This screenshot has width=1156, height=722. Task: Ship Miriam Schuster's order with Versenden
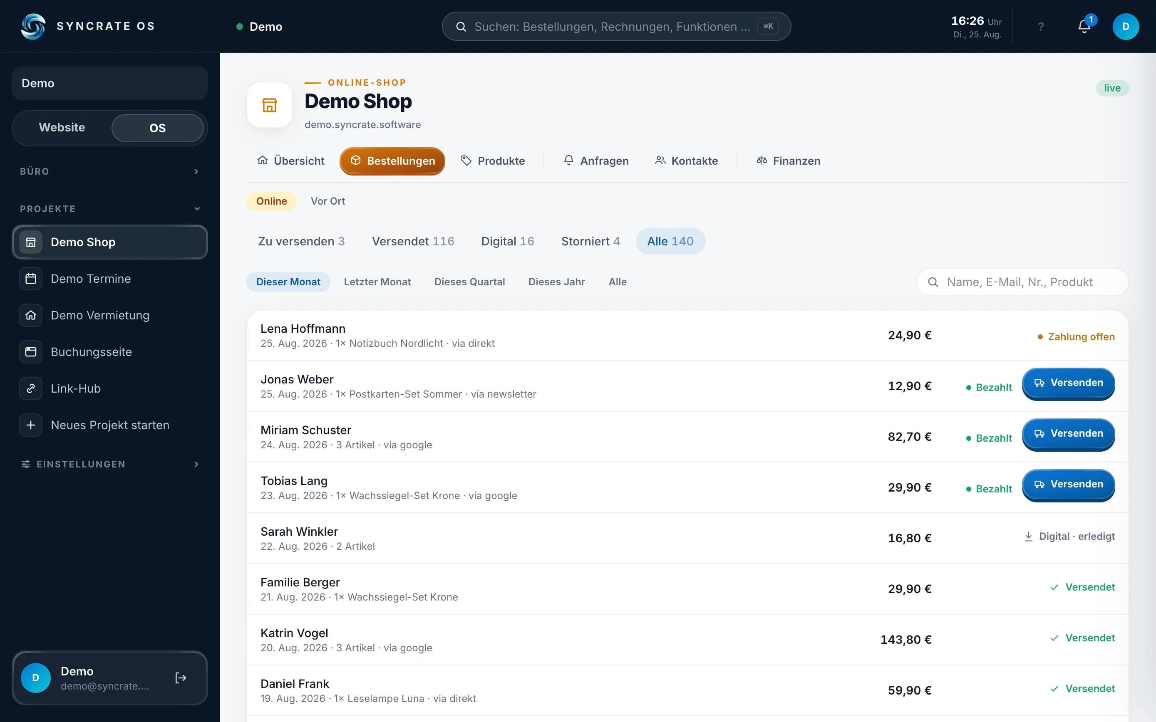[1068, 434]
